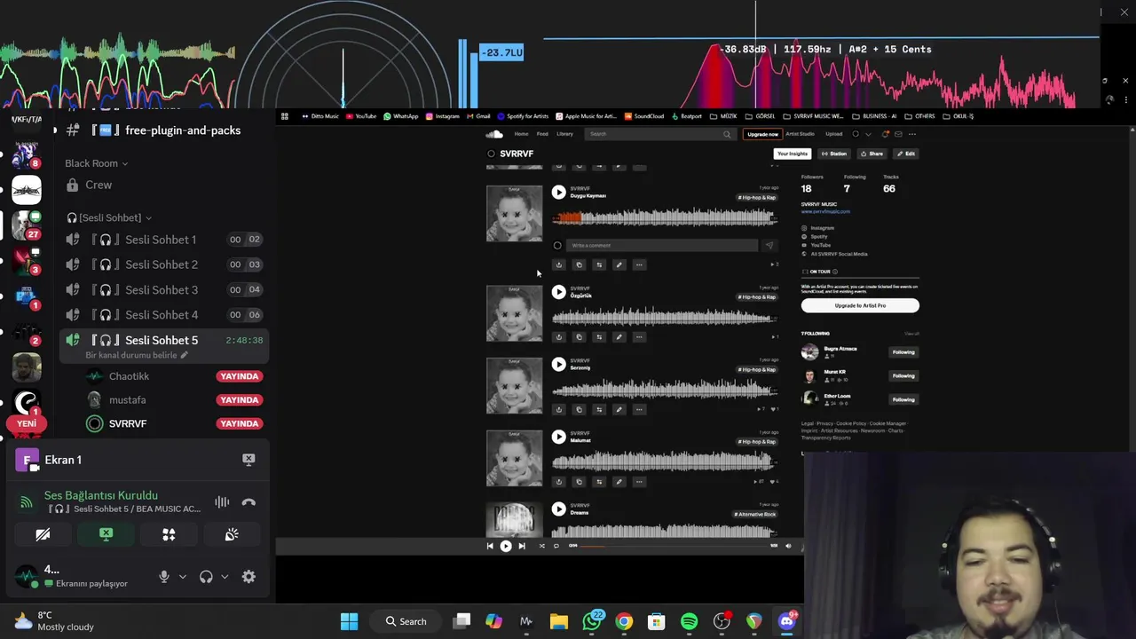Open SoundCloud notifications bell
This screenshot has height=639, width=1136.
tap(885, 134)
